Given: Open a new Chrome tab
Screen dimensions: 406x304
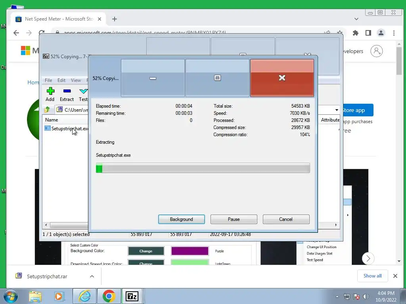Looking at the screenshot, I should 115,19.
